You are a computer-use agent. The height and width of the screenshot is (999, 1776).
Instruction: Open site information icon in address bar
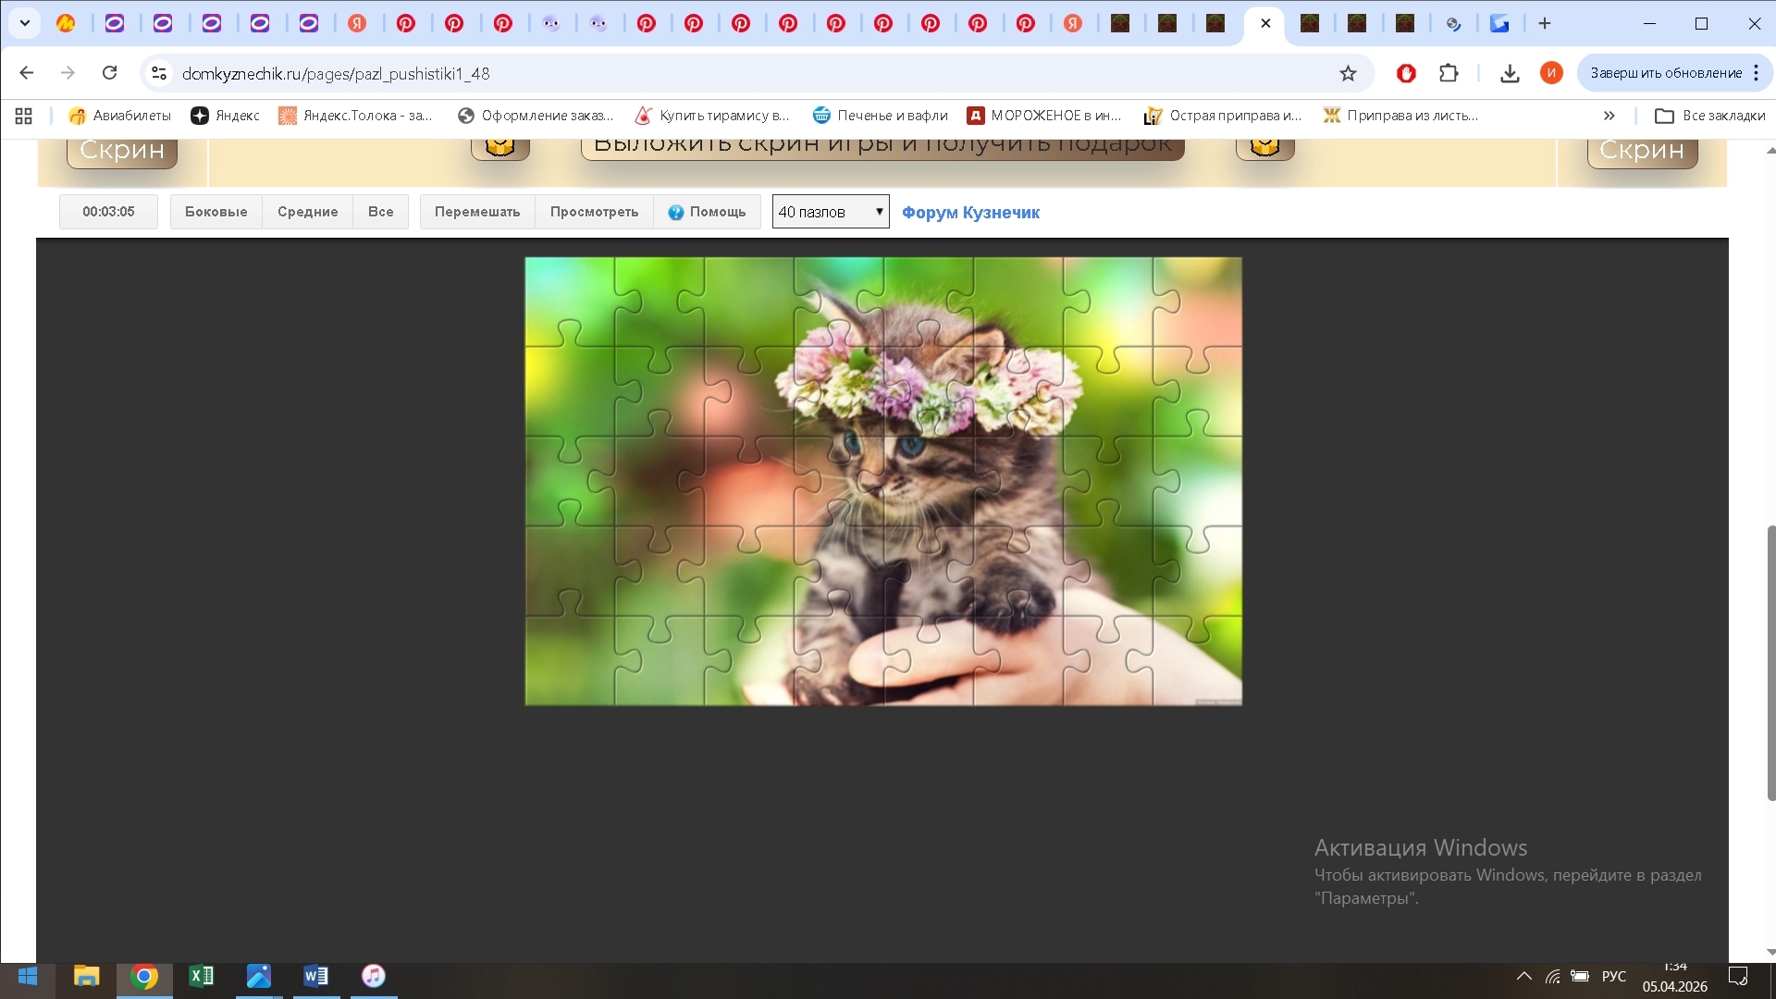tap(159, 73)
